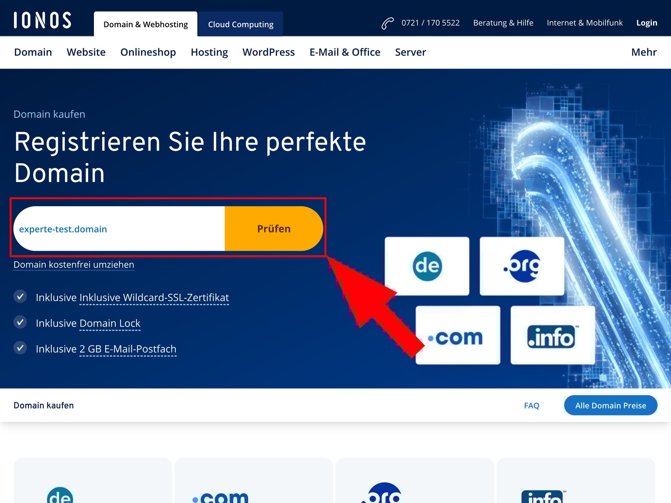This screenshot has width=671, height=503.
Task: Select the .info domain tile
Action: [552, 335]
